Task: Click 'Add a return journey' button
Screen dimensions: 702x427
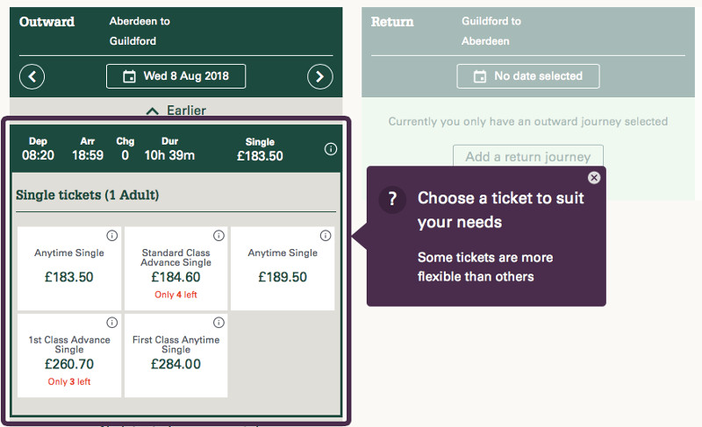Action: [528, 157]
